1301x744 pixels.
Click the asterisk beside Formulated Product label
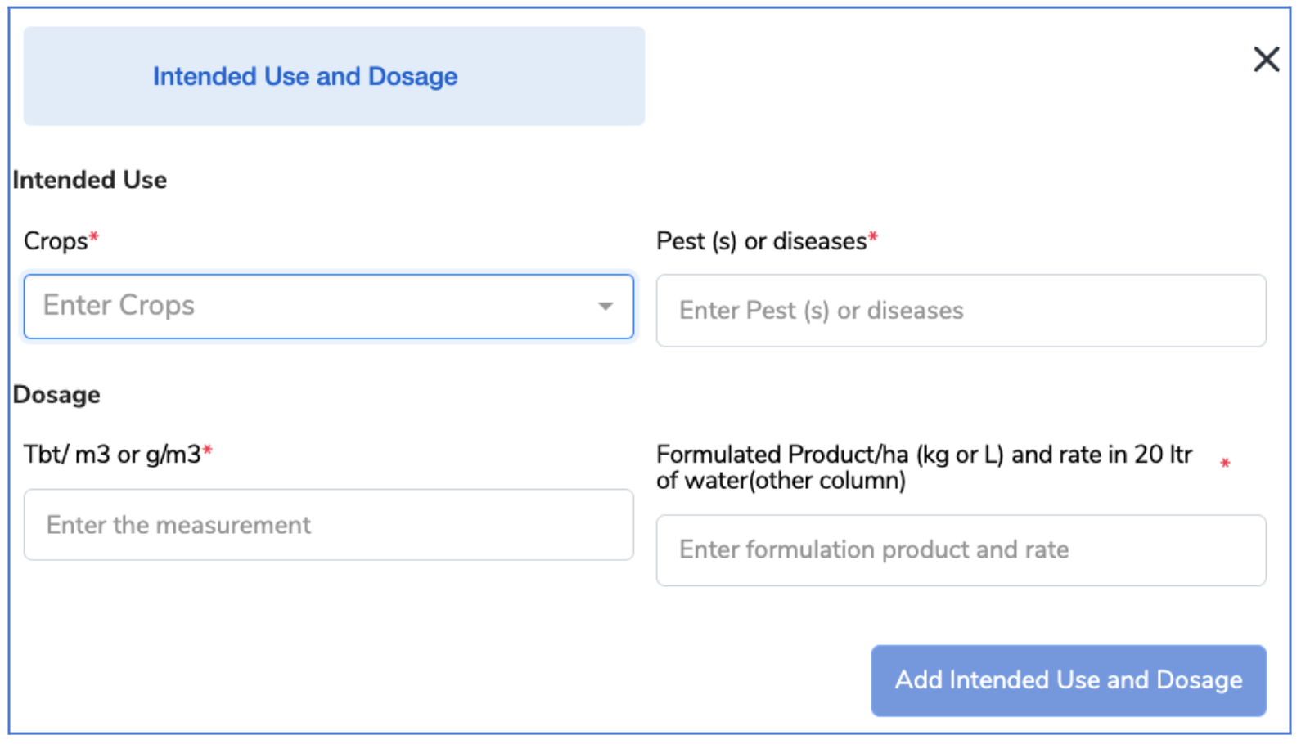tap(1225, 464)
